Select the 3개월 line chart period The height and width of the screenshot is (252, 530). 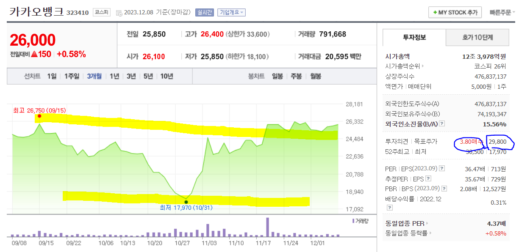click(x=94, y=76)
